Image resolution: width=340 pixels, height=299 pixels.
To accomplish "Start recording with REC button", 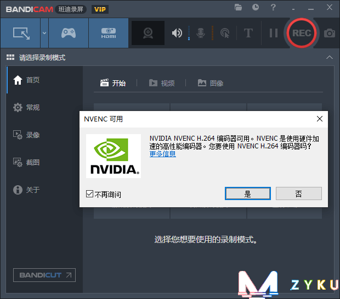I will click(x=302, y=33).
